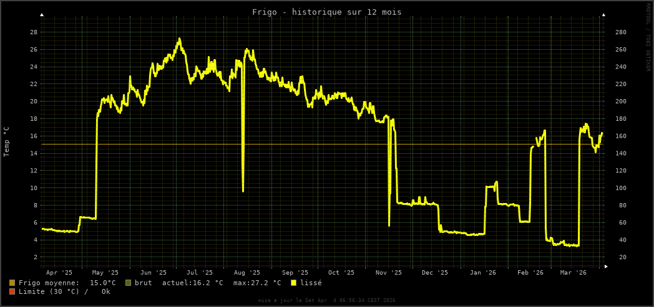Click the Nov '25 label on the time axis
The image size is (654, 307).
pos(389,273)
